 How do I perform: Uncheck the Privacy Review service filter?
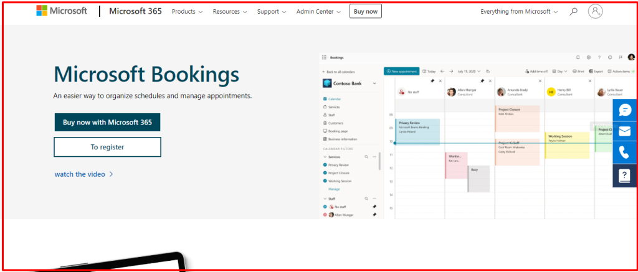(x=325, y=165)
